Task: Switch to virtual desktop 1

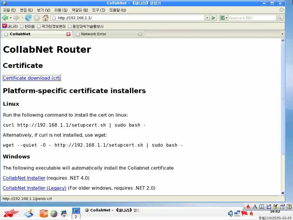Action: coord(76,210)
